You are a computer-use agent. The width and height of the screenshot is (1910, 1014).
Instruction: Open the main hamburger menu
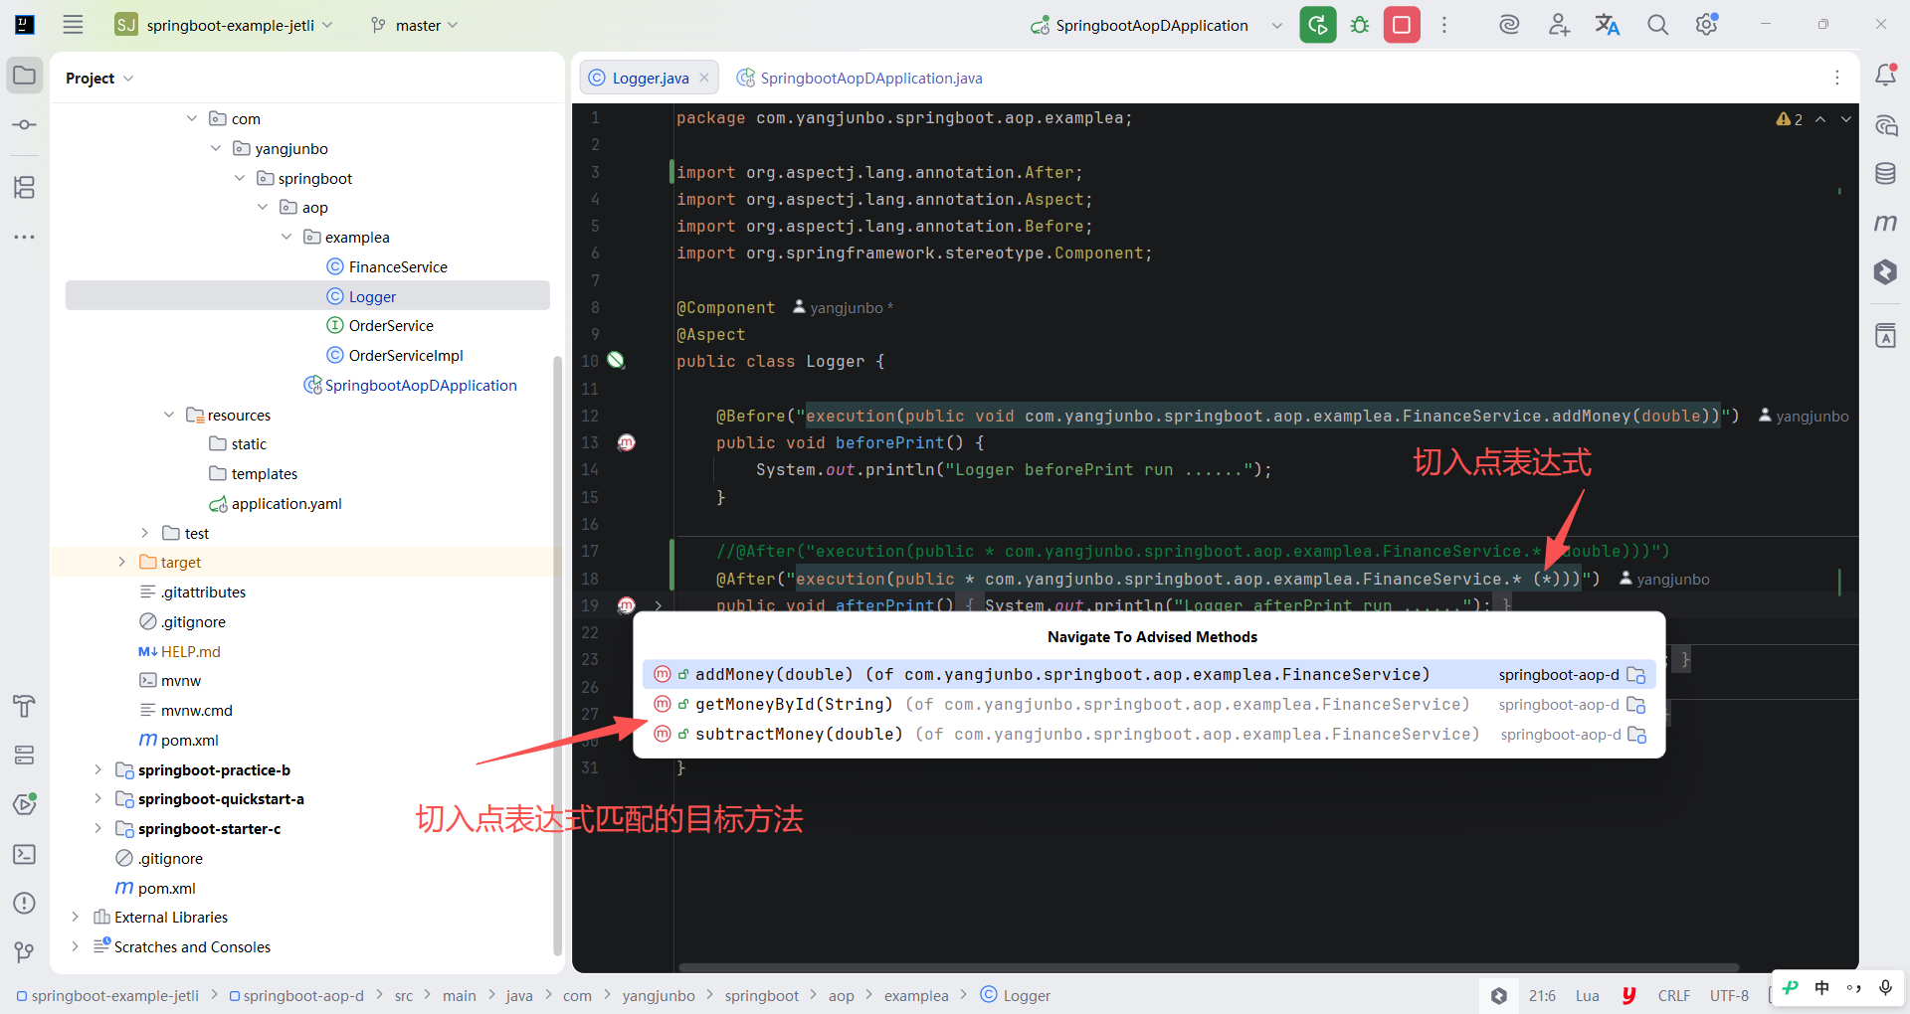coord(73,25)
